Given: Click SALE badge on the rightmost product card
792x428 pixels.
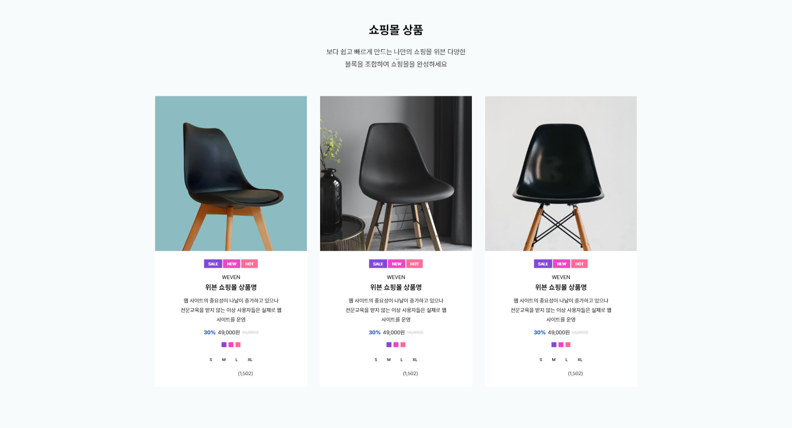Looking at the screenshot, I should [x=543, y=264].
